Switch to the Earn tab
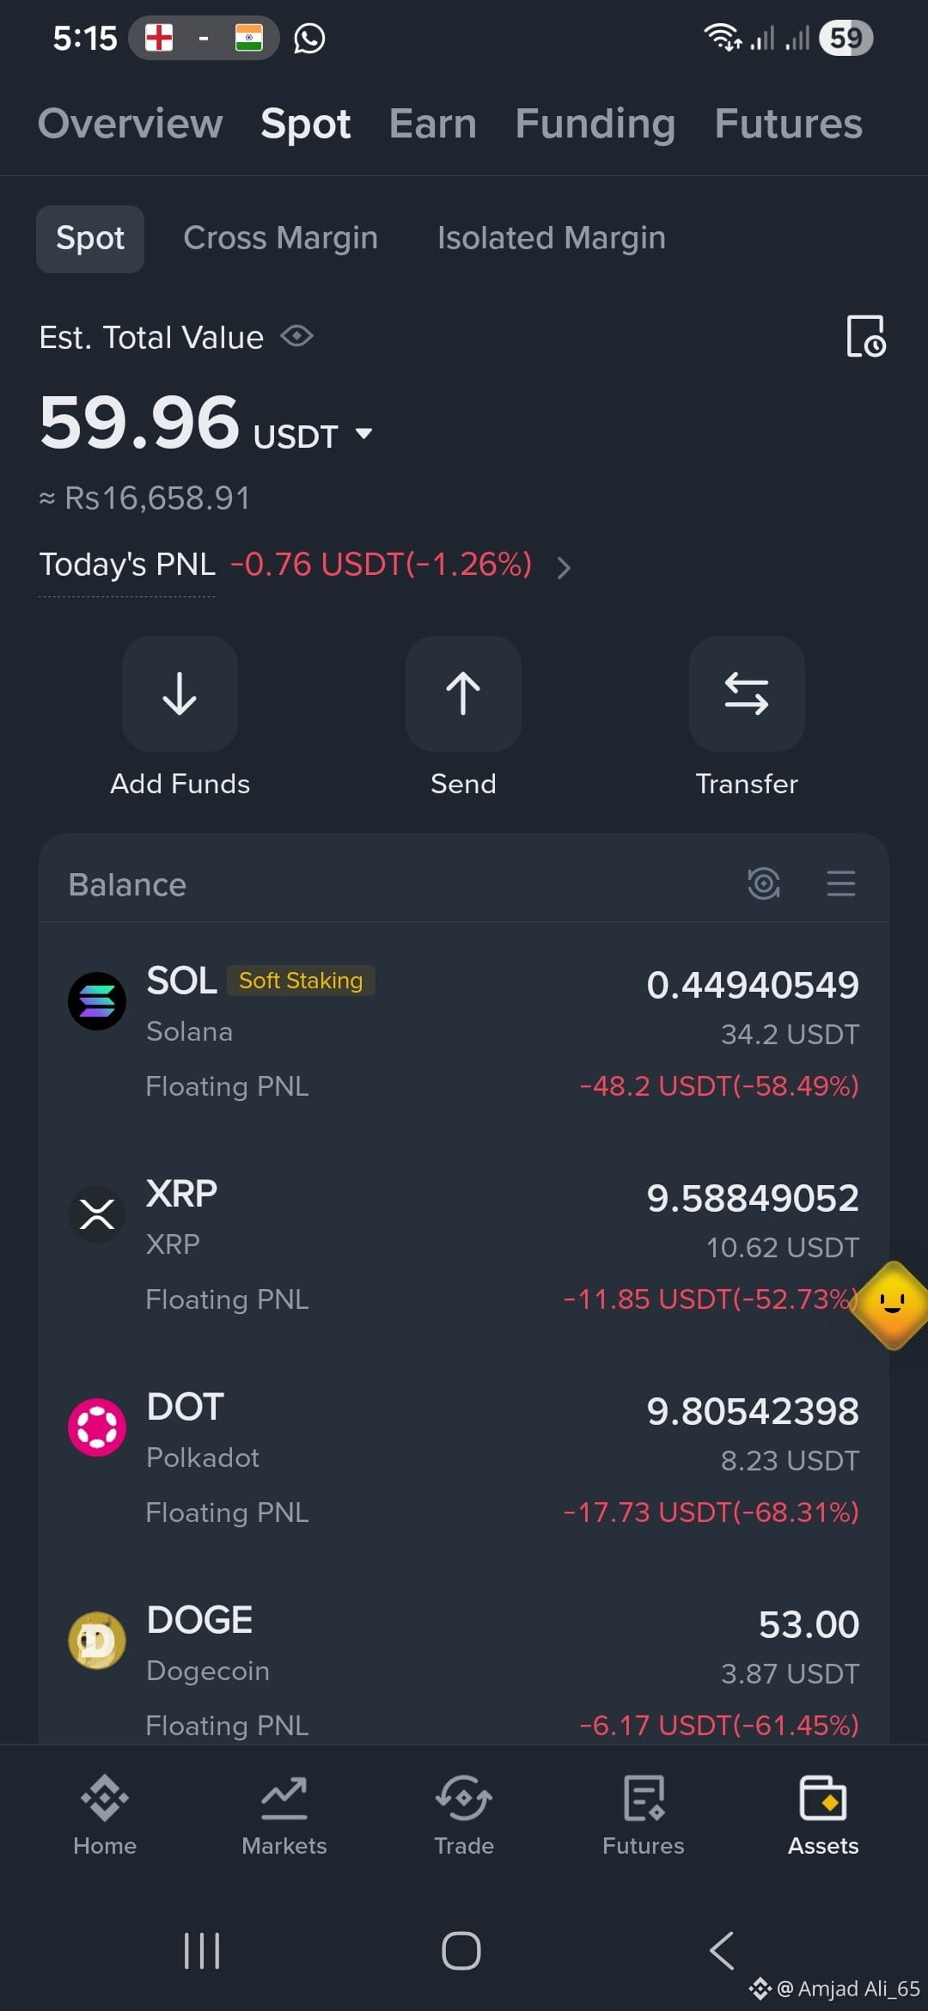The width and height of the screenshot is (928, 2011). coord(432,124)
